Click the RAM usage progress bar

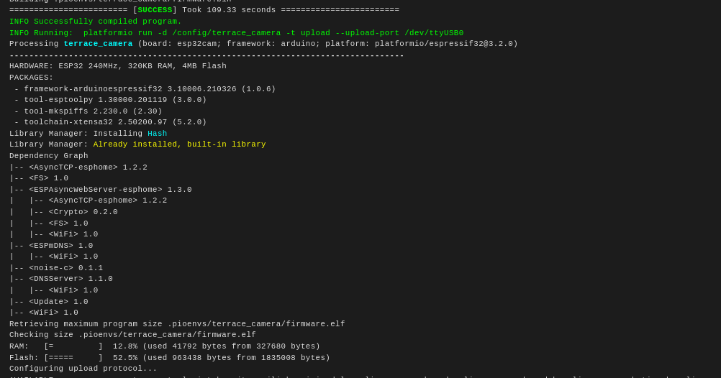click(x=73, y=346)
